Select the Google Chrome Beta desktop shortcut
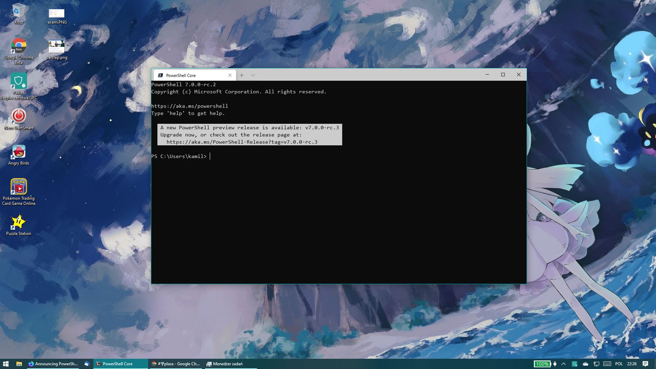Screen dimensions: 656x369 coord(19,51)
